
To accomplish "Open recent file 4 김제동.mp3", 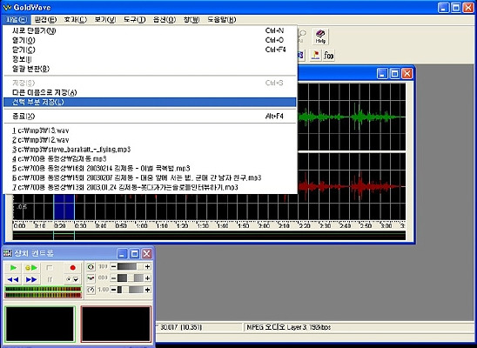I will coord(150,159).
